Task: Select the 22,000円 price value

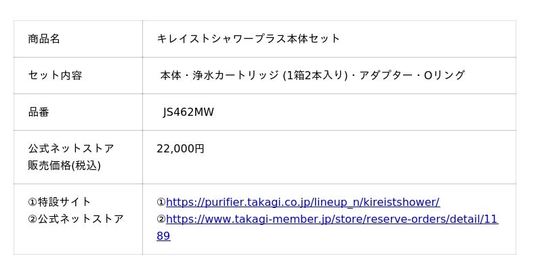Action: pyautogui.click(x=180, y=148)
